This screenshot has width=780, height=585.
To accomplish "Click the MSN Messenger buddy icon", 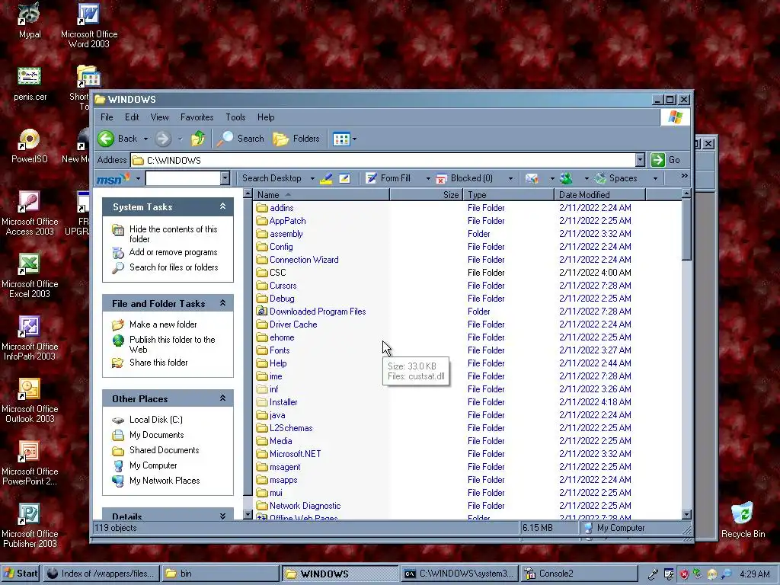I will click(566, 178).
